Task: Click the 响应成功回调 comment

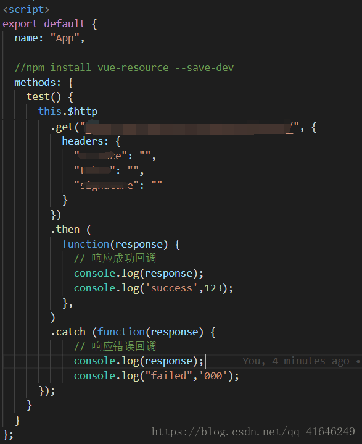Action: pos(115,258)
